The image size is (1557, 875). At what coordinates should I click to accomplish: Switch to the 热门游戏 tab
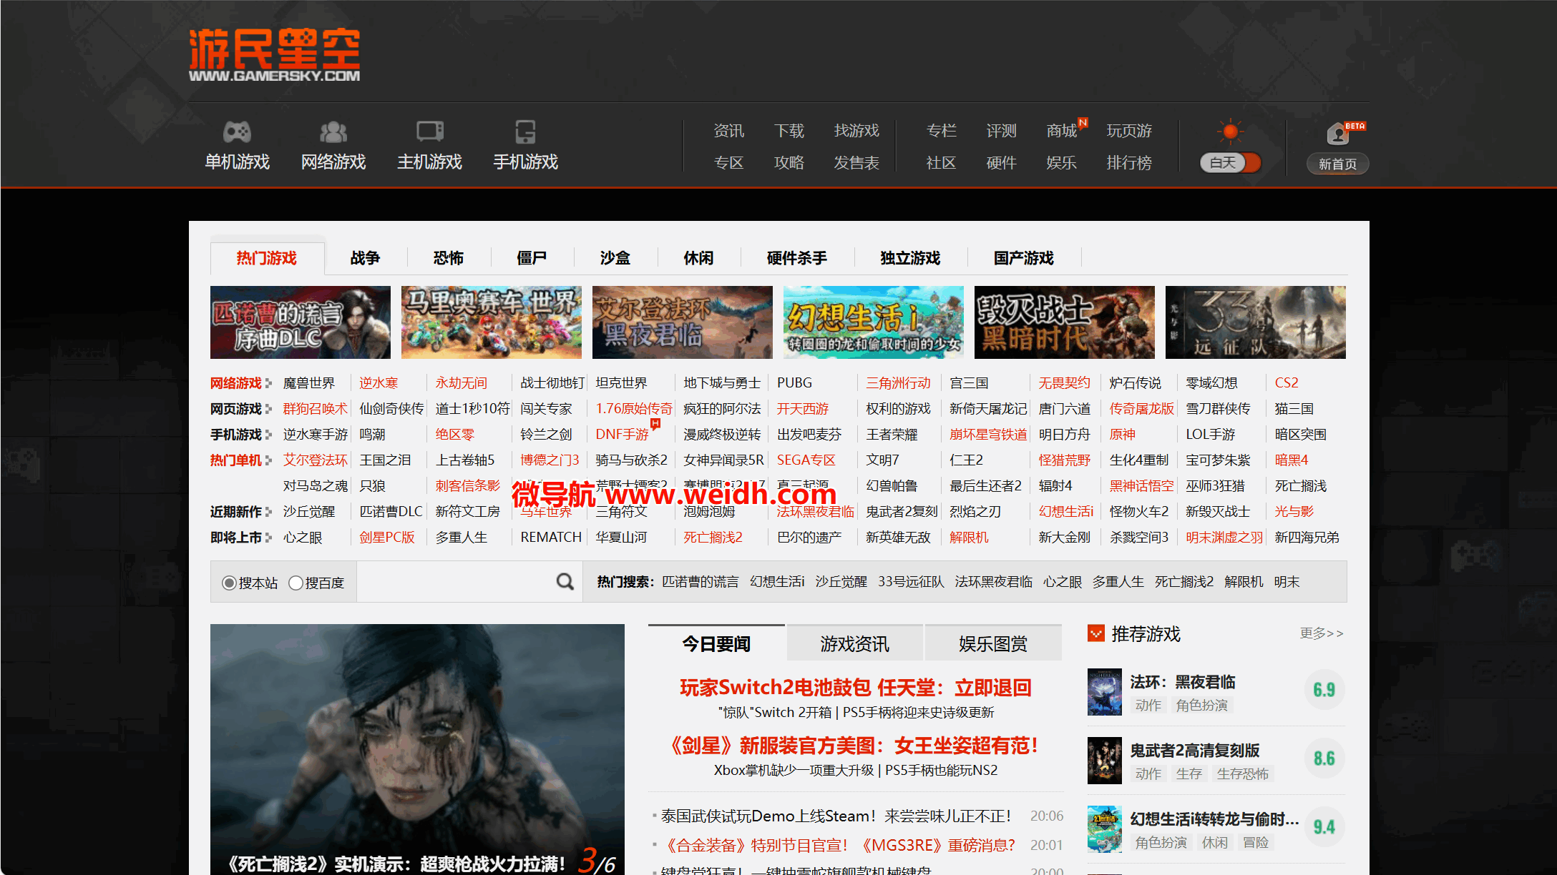pos(267,258)
